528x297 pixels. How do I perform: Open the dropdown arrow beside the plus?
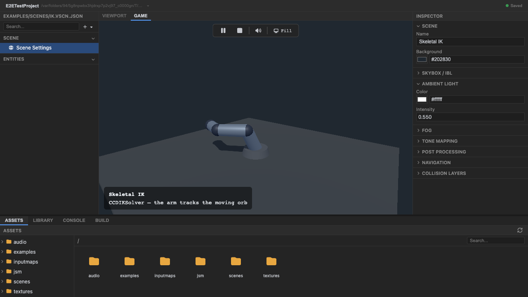click(x=92, y=27)
